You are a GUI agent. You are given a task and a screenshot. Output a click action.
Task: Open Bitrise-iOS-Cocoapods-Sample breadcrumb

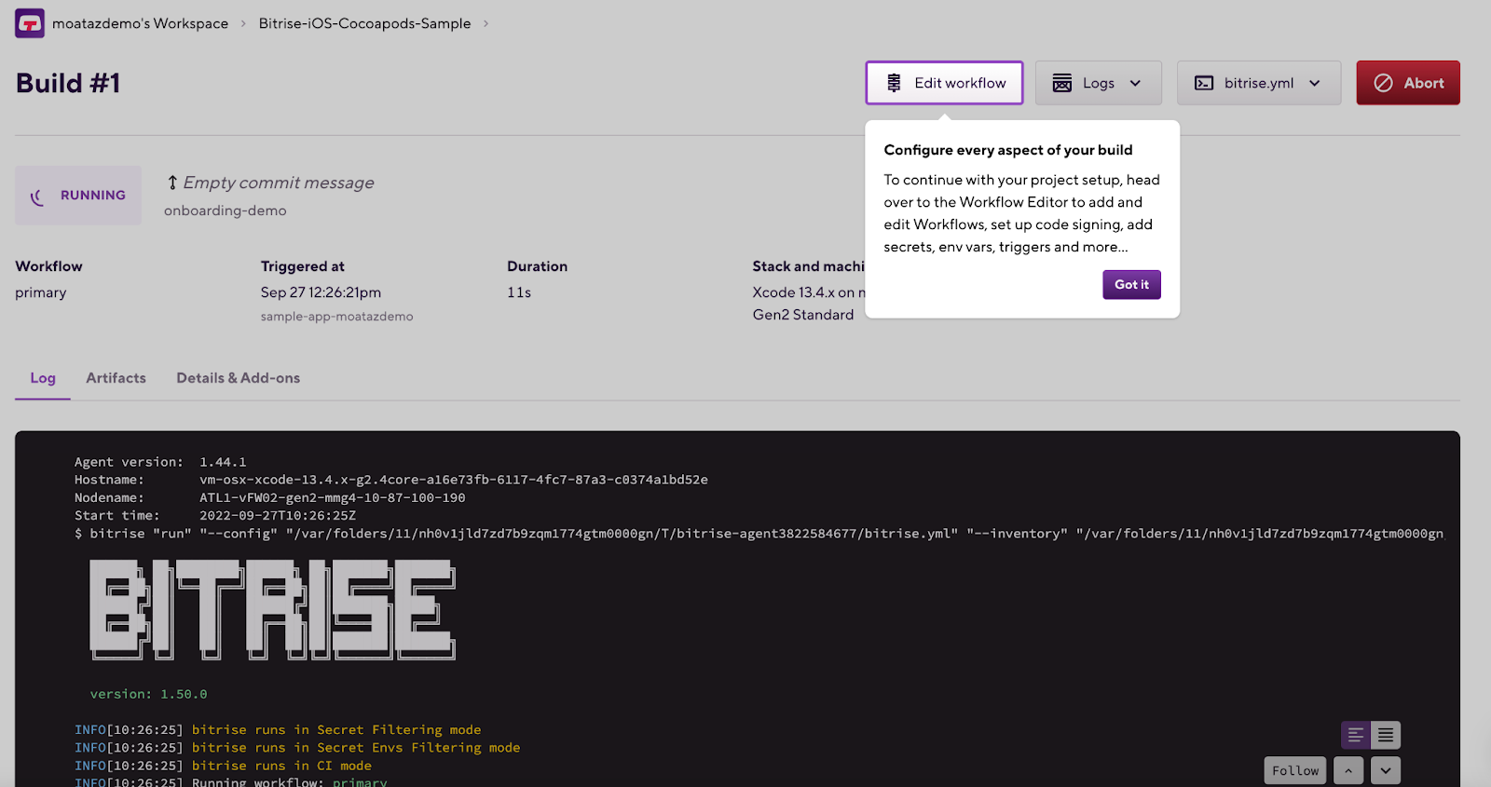pos(364,23)
